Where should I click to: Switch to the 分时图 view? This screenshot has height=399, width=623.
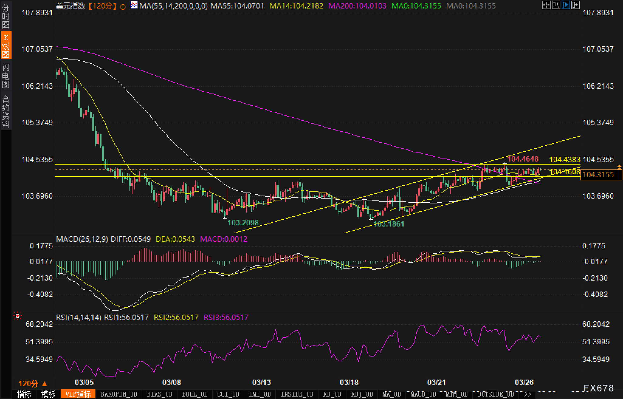click(6, 16)
